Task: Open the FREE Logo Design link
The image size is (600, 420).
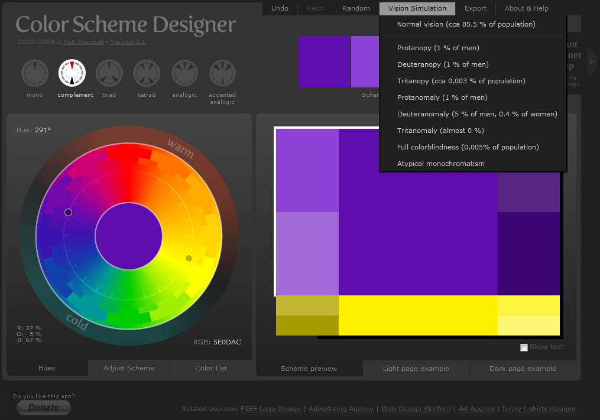Action: tap(271, 409)
